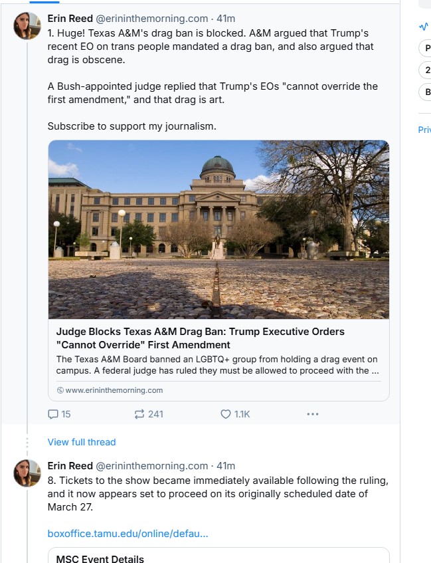Click the reply speech bubble icon
Viewport: 431px width, 563px height.
pyautogui.click(x=54, y=414)
